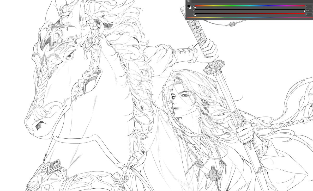Select the 색상 color panel tab
Image resolution: width=313 pixels, height=191 pixels.
point(189,1)
